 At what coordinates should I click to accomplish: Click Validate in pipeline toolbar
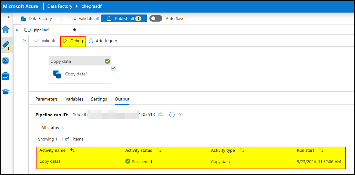(45, 41)
